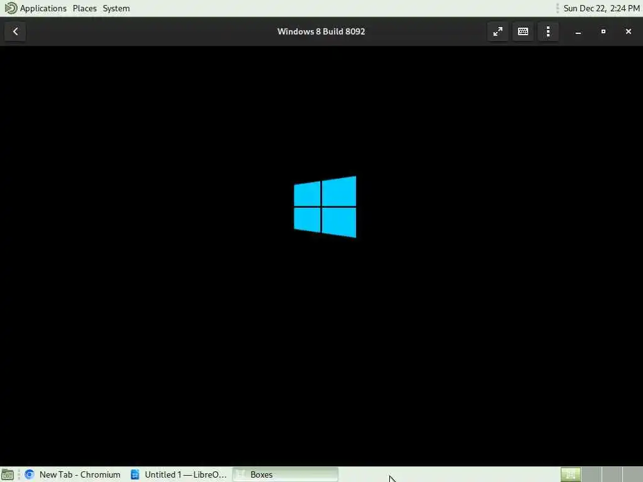Open the System menu
Image resolution: width=643 pixels, height=482 pixels.
coord(116,8)
